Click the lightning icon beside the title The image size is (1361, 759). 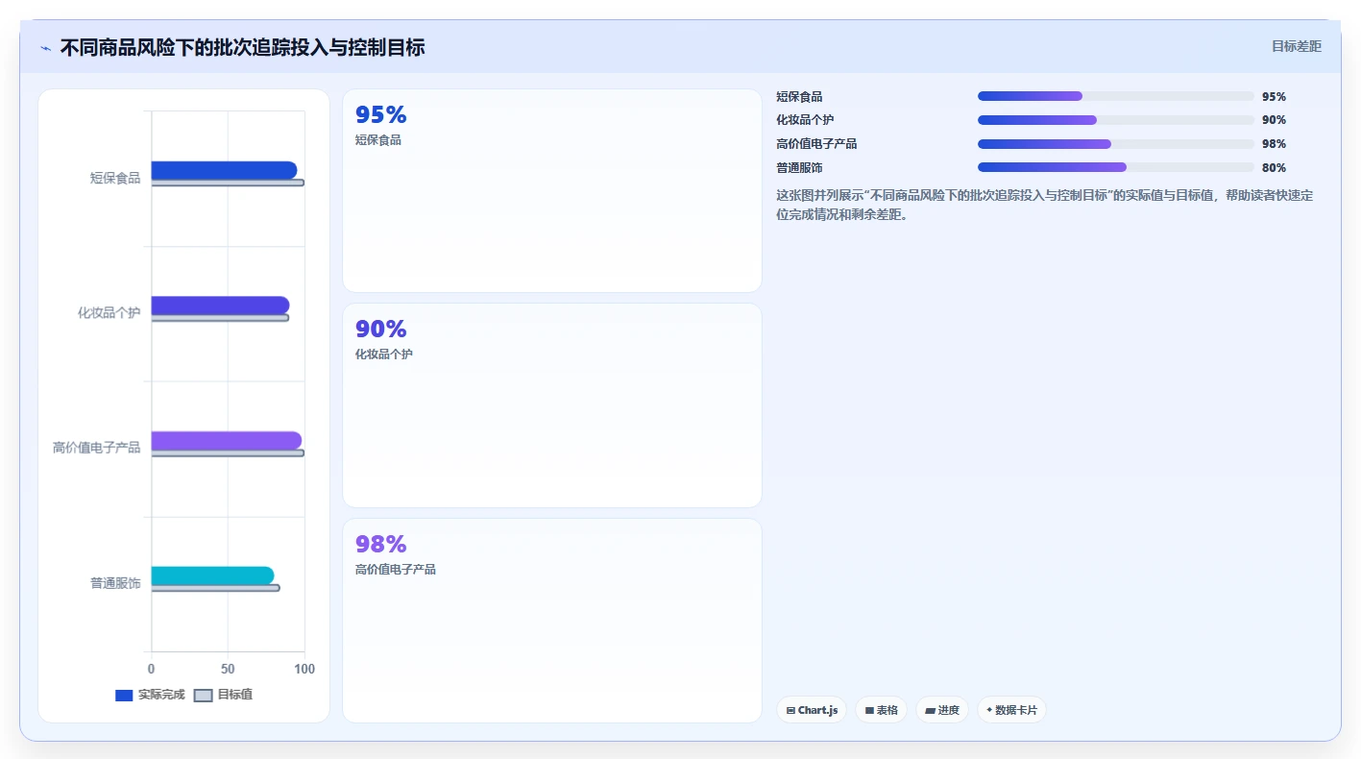(45, 48)
